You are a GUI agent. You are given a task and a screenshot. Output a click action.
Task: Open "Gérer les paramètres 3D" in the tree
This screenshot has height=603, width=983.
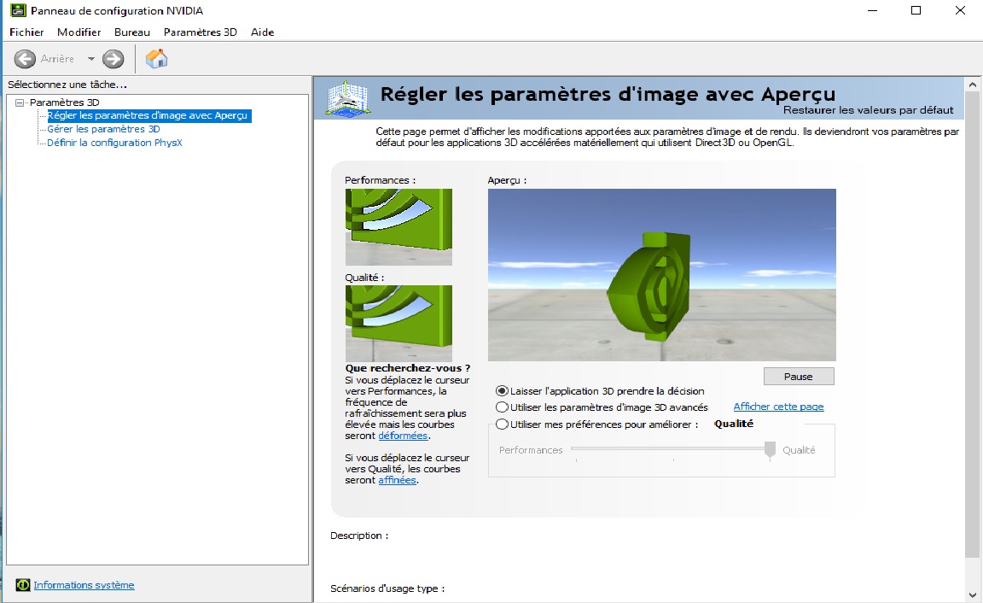103,129
